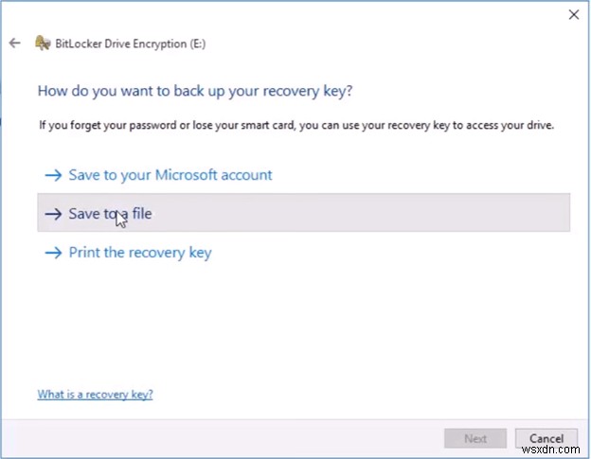This screenshot has height=459, width=591.
Task: Cancel the BitLocker wizard
Action: (546, 438)
